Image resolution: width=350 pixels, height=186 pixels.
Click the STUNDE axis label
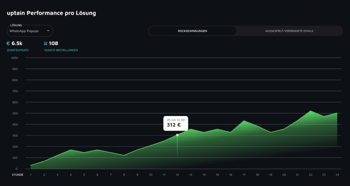pos(17,175)
